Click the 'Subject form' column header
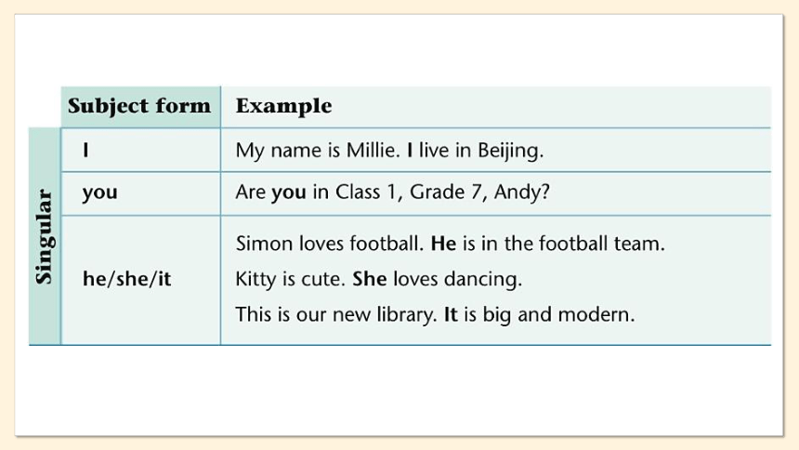Screen dimensions: 799x450 (x=139, y=106)
